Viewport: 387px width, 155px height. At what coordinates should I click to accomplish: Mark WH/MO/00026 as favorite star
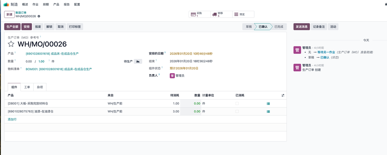(x=11, y=44)
